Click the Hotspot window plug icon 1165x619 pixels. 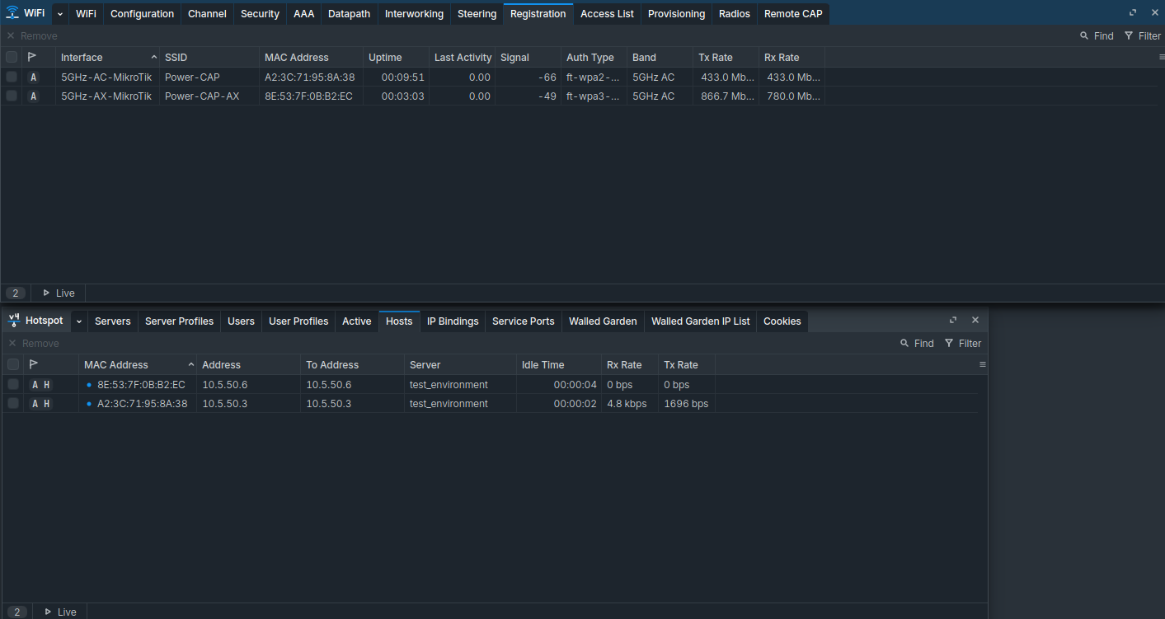(14, 321)
